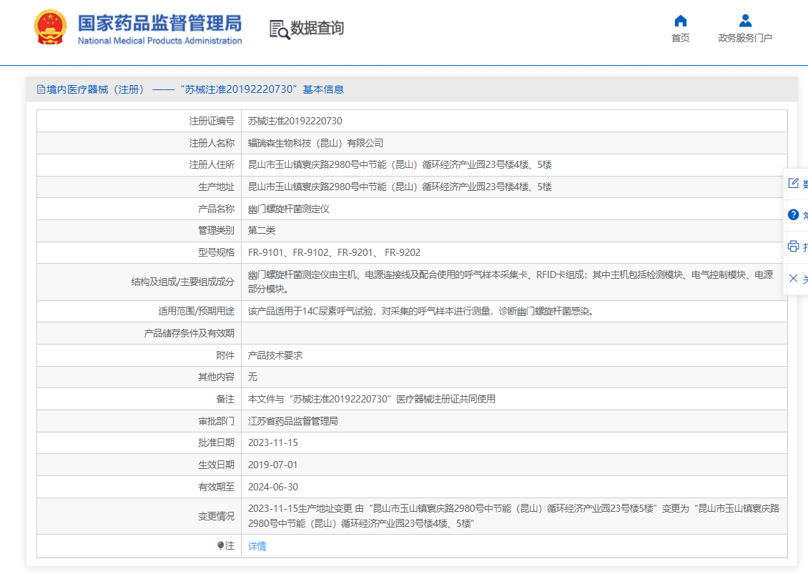
Task: Click the edit icon in side panel
Action: point(794,183)
